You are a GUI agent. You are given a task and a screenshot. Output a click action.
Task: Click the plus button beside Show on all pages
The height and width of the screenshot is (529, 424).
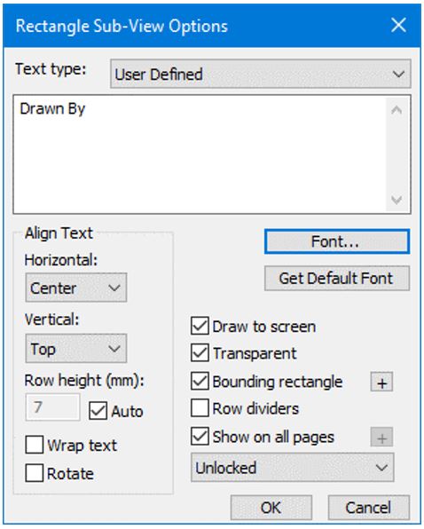pos(381,438)
